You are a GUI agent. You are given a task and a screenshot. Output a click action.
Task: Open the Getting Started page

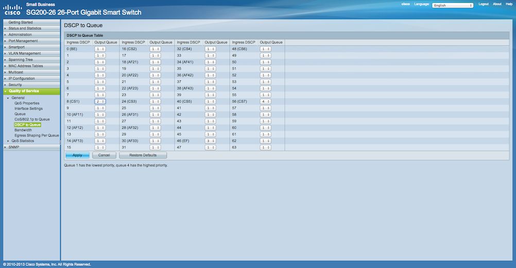click(21, 22)
